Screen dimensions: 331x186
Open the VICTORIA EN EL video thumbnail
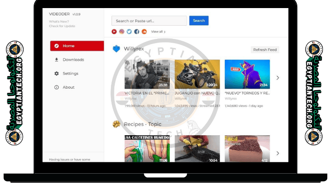(147, 74)
